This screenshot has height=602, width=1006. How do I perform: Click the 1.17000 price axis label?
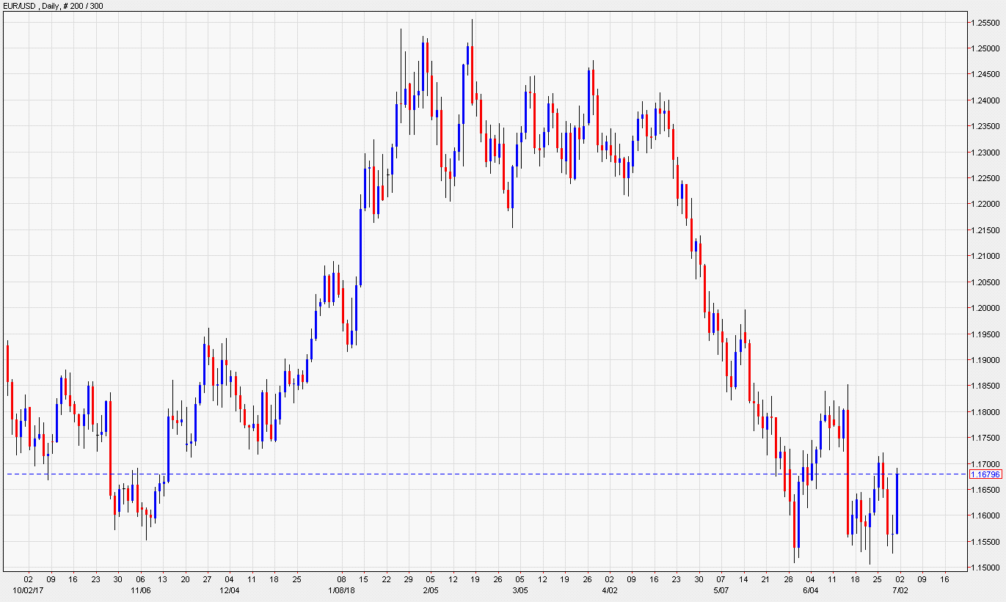tap(987, 464)
